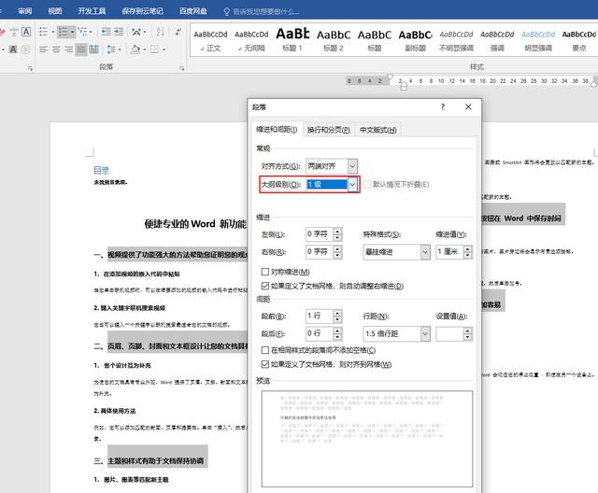Open font group dialog launcher
This screenshot has width=598, height=493.
point(30,68)
